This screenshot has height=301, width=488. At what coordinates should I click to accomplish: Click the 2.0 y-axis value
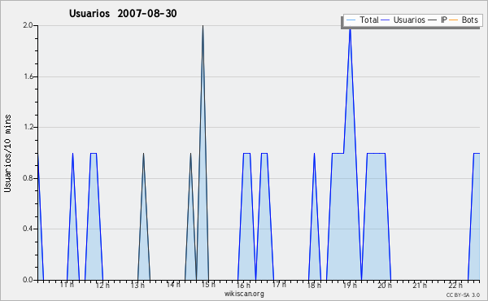(28, 25)
